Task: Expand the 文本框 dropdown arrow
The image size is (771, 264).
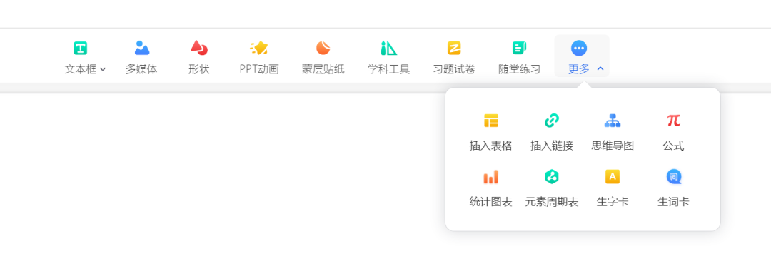Action: pos(103,69)
